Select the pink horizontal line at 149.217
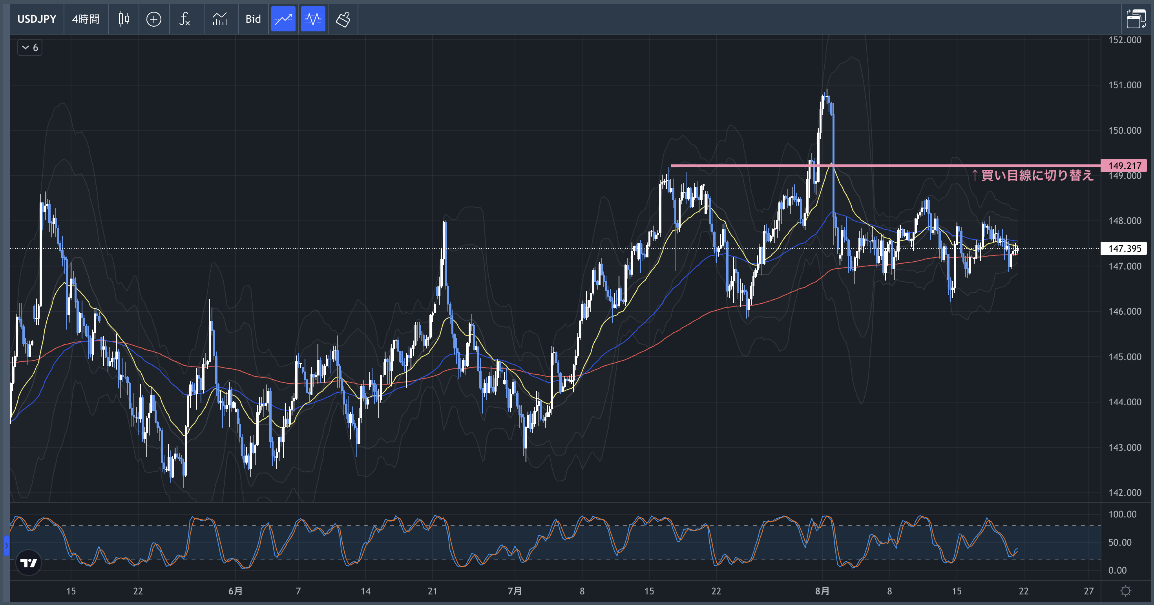 885,166
